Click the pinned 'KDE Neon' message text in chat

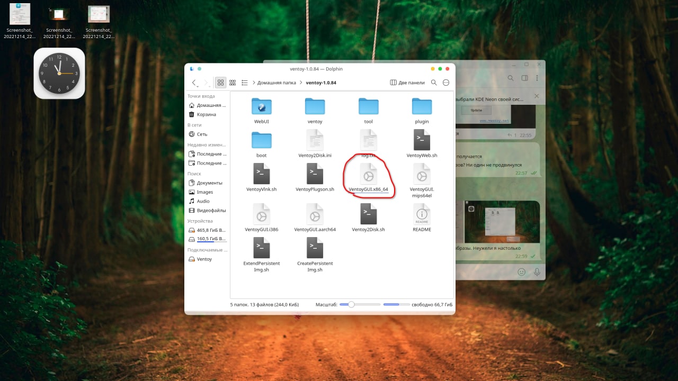point(490,99)
